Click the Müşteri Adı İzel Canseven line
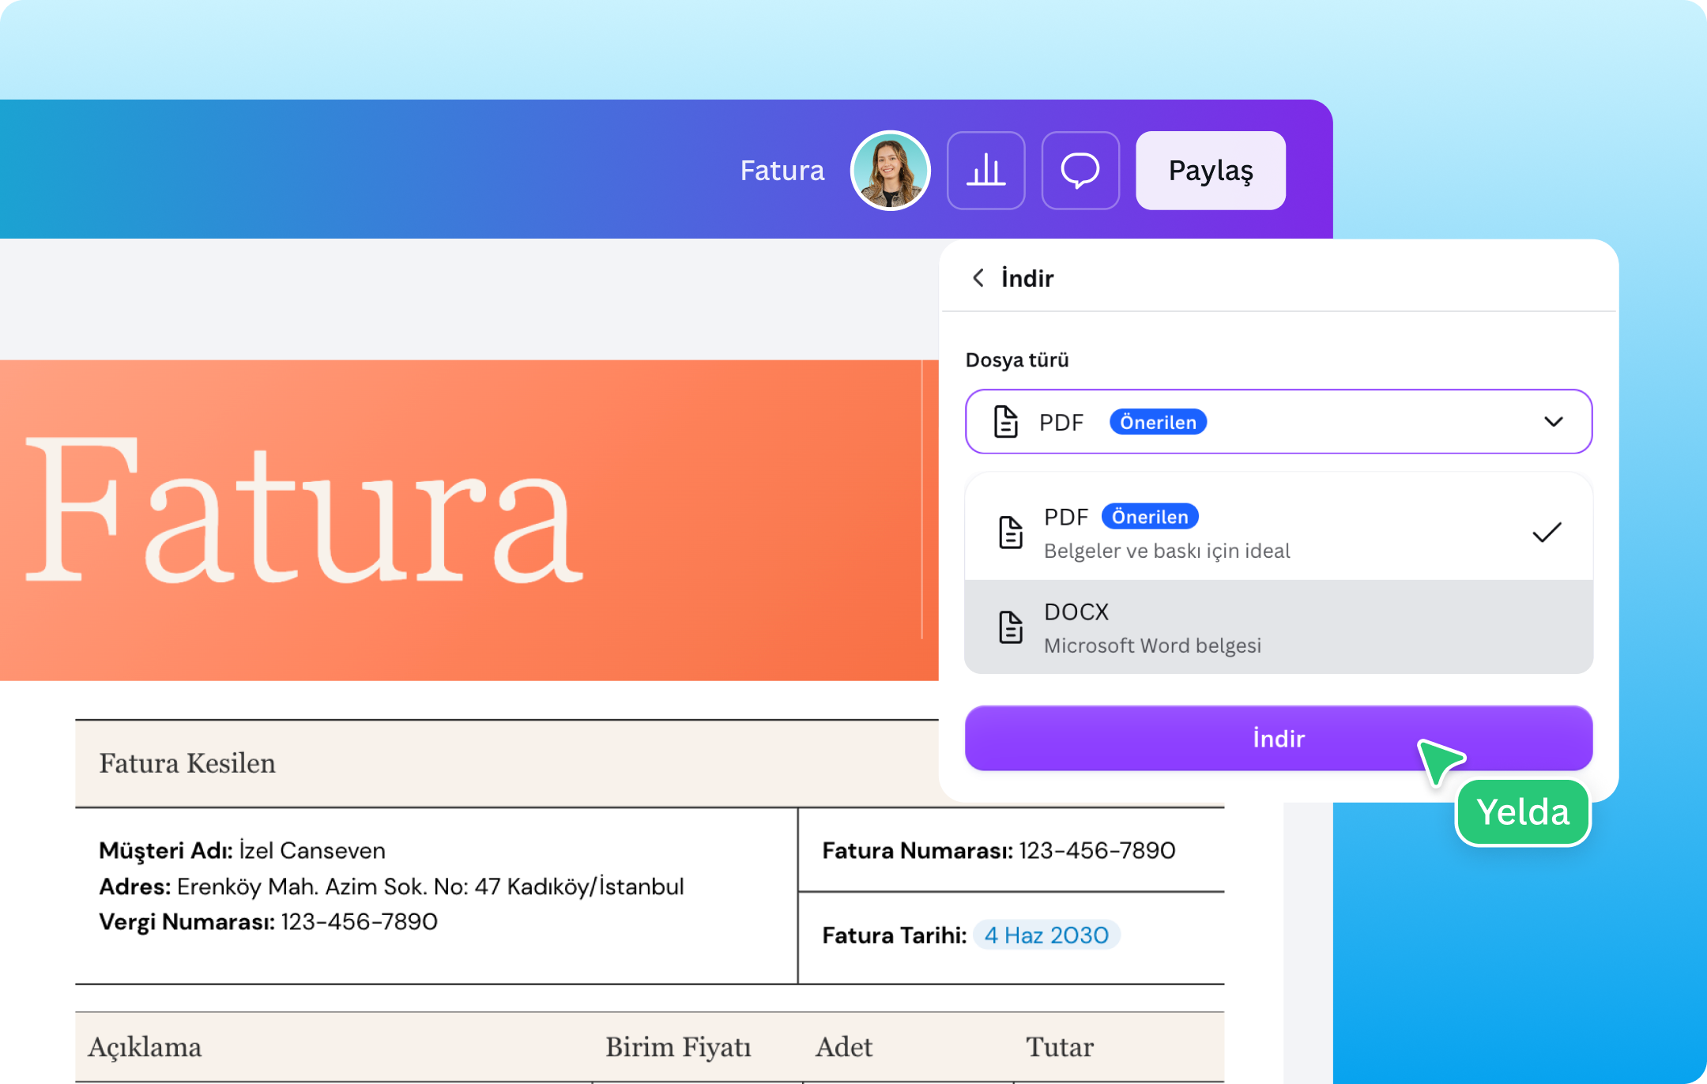This screenshot has height=1084, width=1707. 242,851
